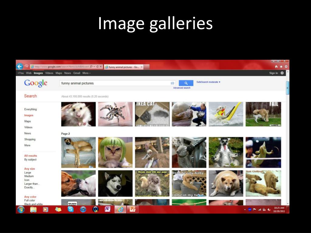
Task: Open the Skype icon in the taskbar
Action: 71,209
